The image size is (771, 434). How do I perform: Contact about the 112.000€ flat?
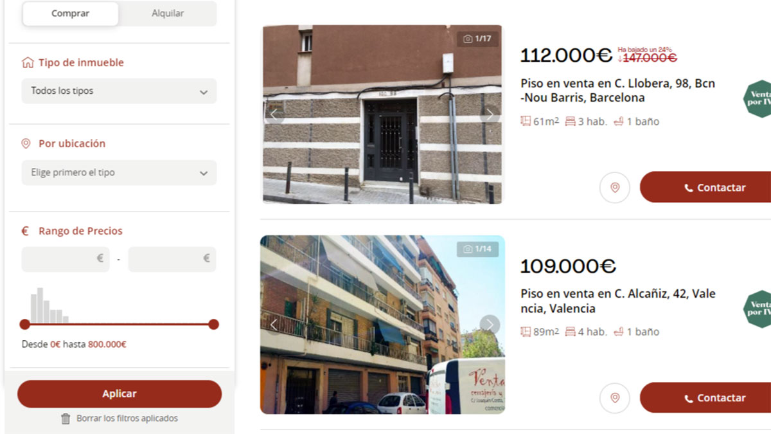(705, 187)
